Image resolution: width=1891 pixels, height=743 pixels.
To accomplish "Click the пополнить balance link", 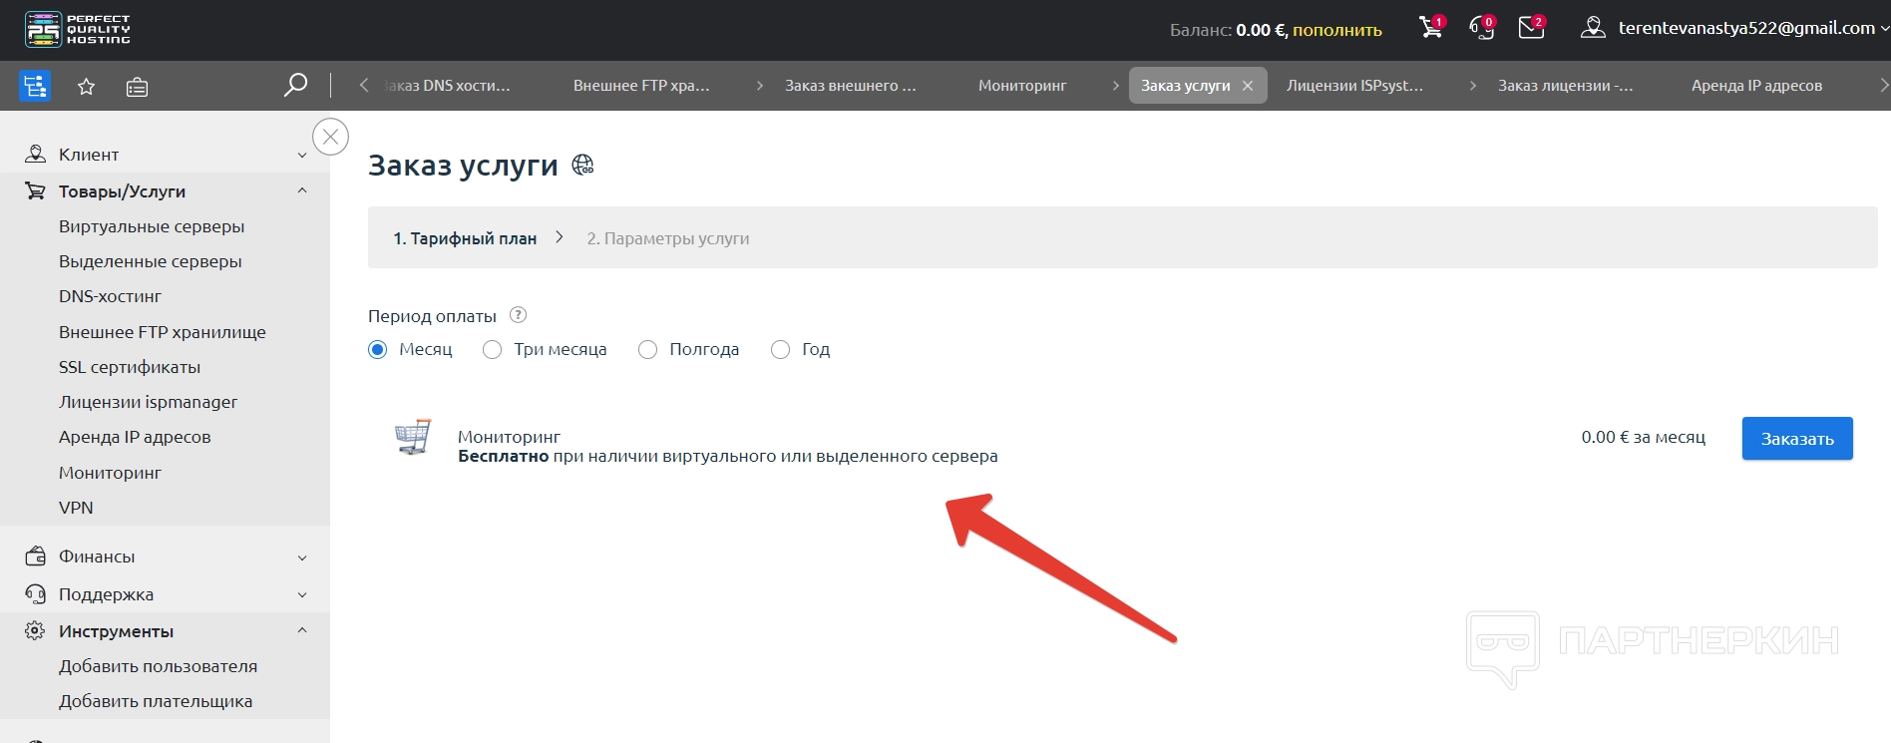I will coord(1337,30).
